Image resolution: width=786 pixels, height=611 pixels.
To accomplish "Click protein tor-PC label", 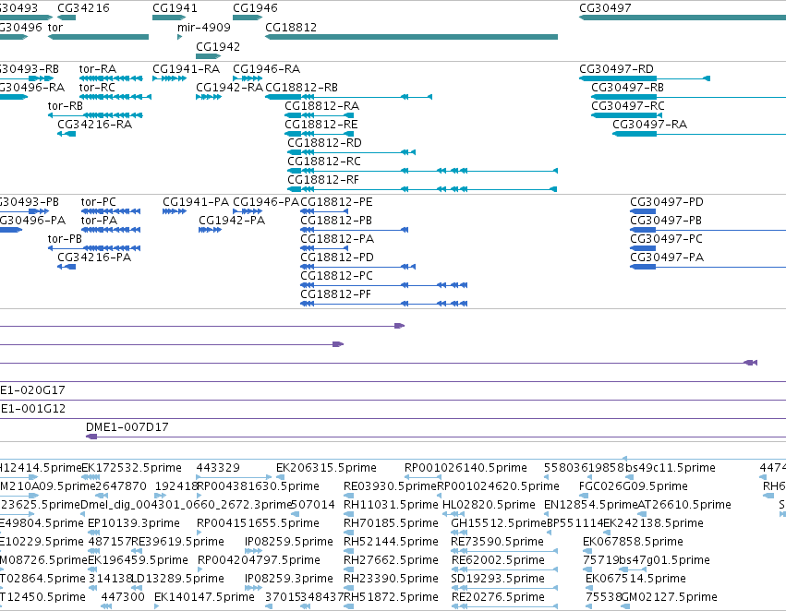I will coord(98,202).
